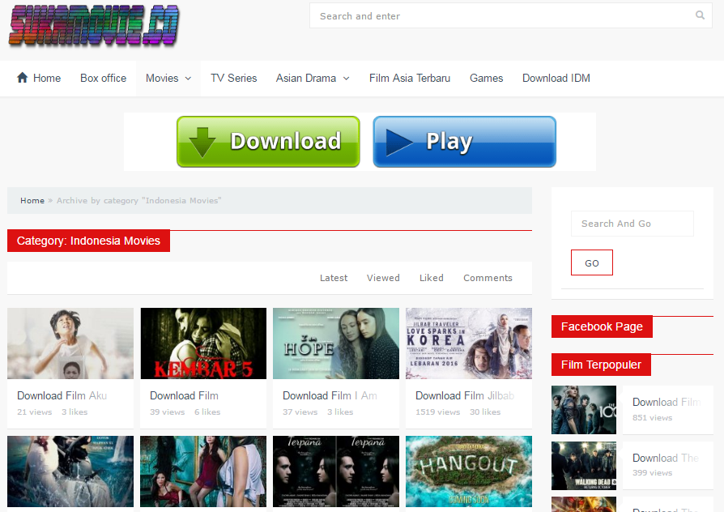Click the Home breadcrumb link

tap(32, 201)
